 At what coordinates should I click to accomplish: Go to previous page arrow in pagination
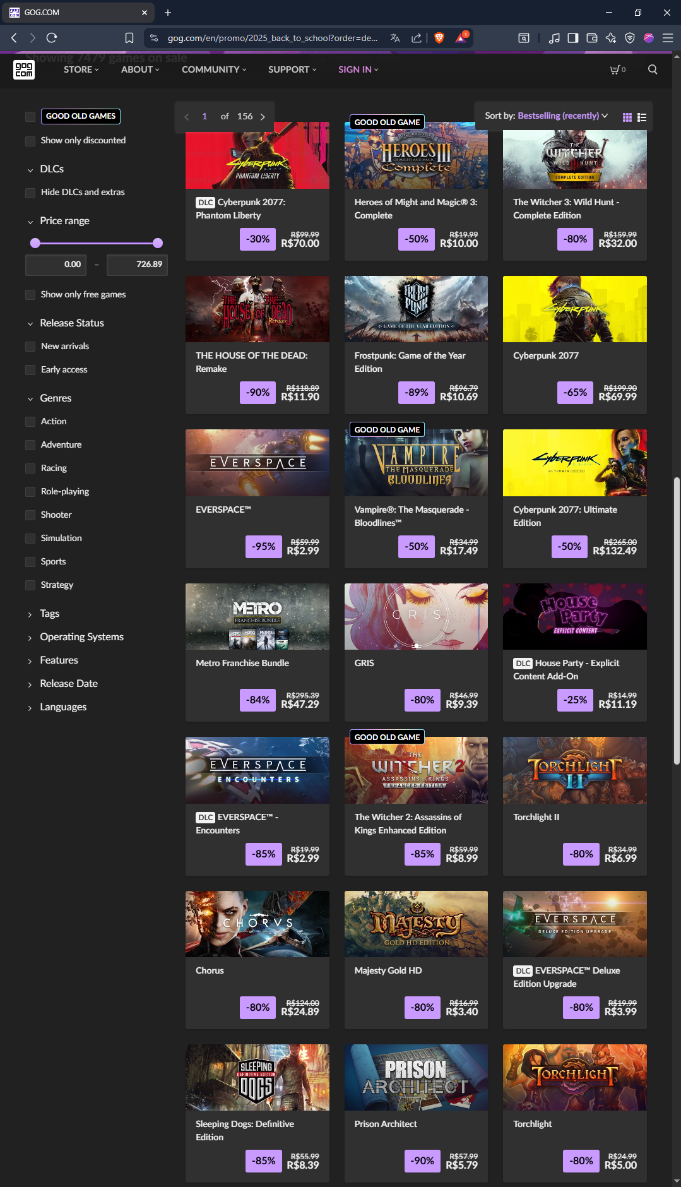pyautogui.click(x=186, y=117)
